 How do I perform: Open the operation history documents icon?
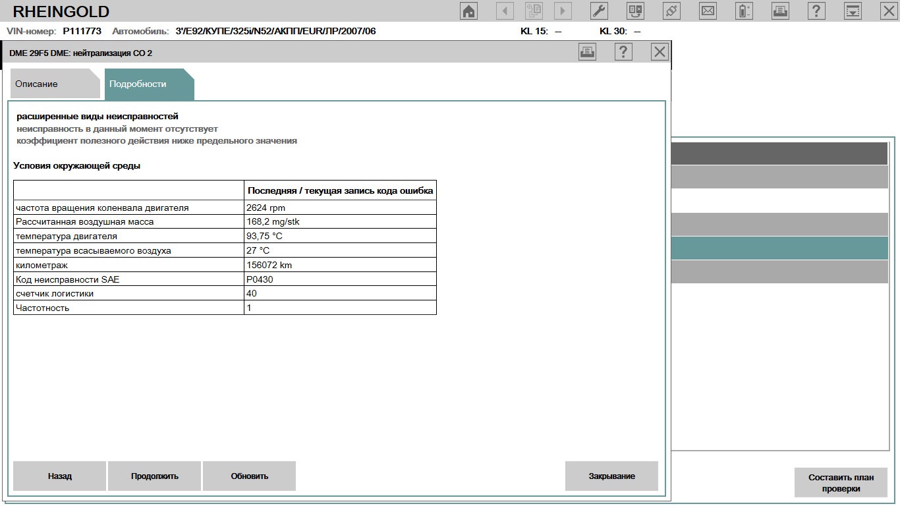[534, 11]
